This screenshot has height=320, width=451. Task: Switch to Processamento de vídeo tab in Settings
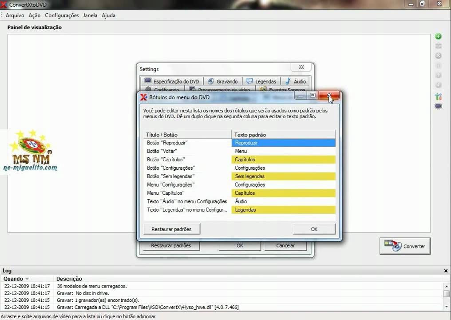pos(220,89)
